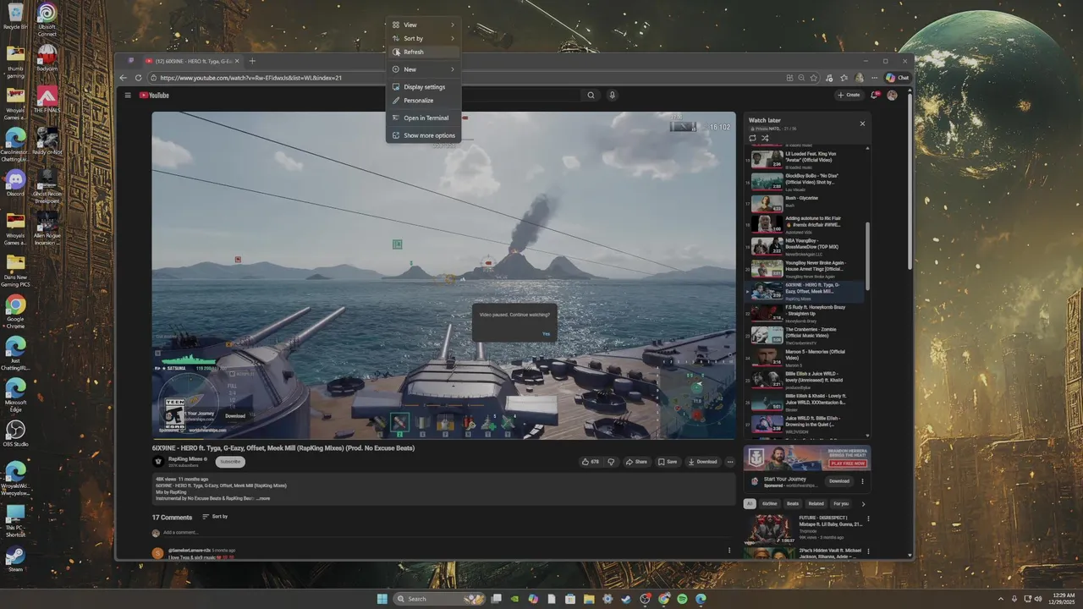Screen dimensions: 1083x609
Task: Select the For you filter chip
Action: pos(841,503)
